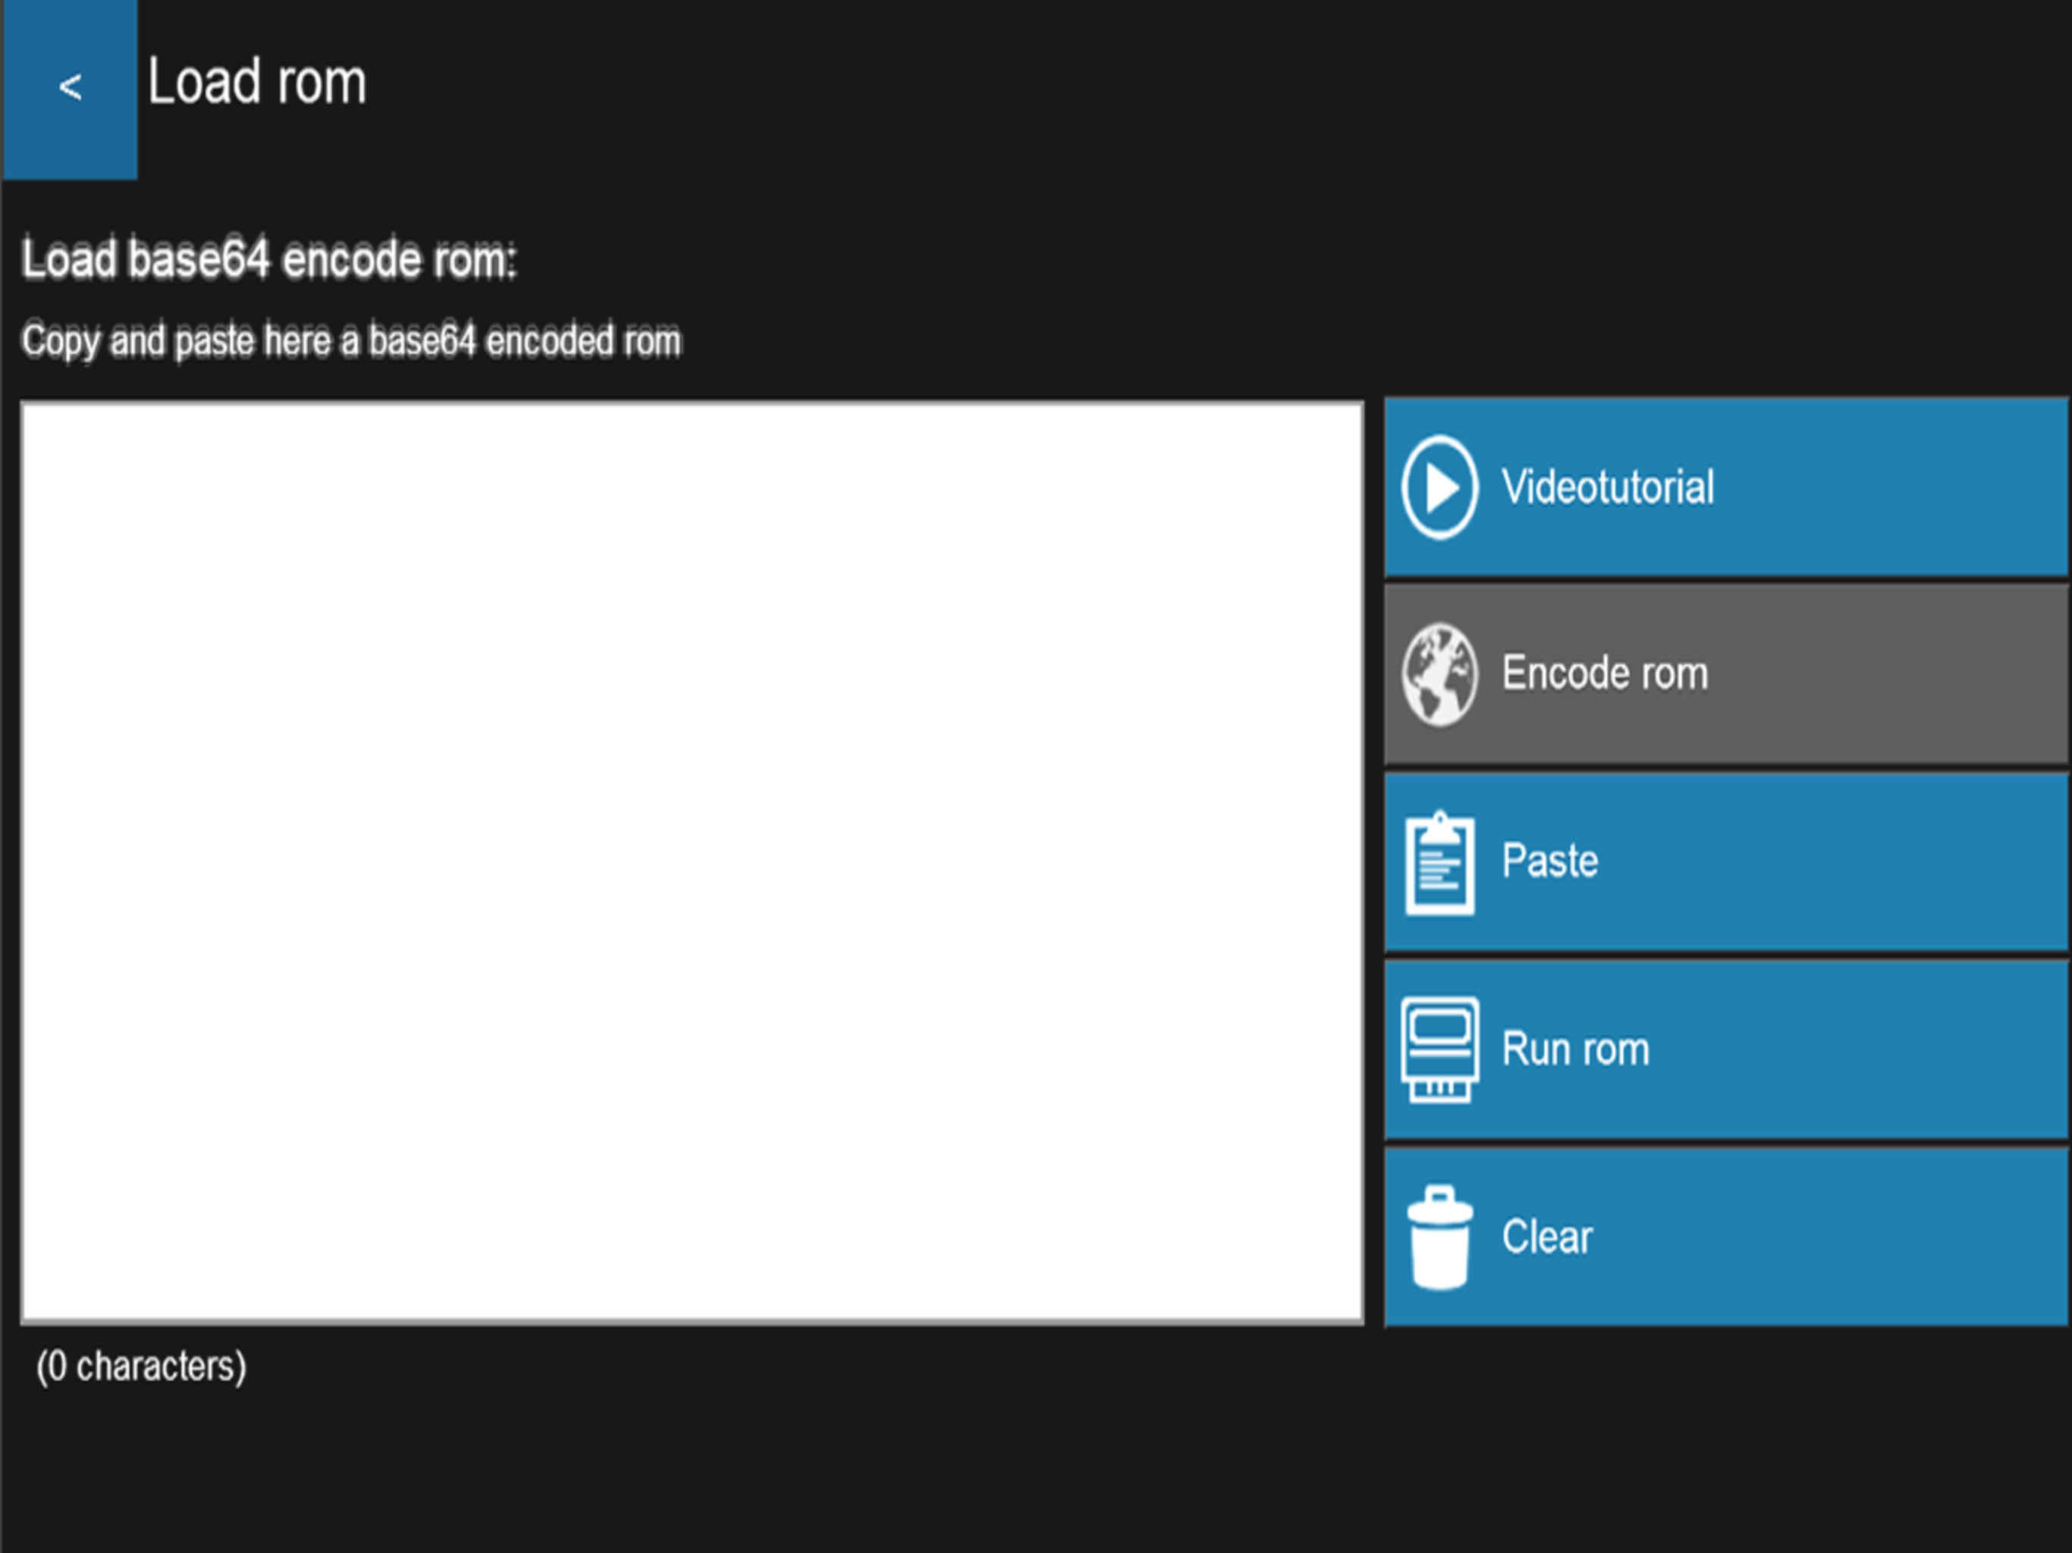Click the clipboard icon on Paste
Image resolution: width=2072 pixels, height=1553 pixels.
tap(1439, 863)
